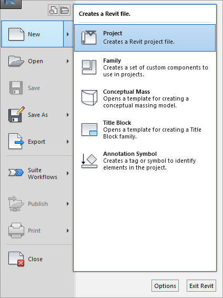
Task: Click the Recent Documents icon at top
Action: tap(54, 10)
